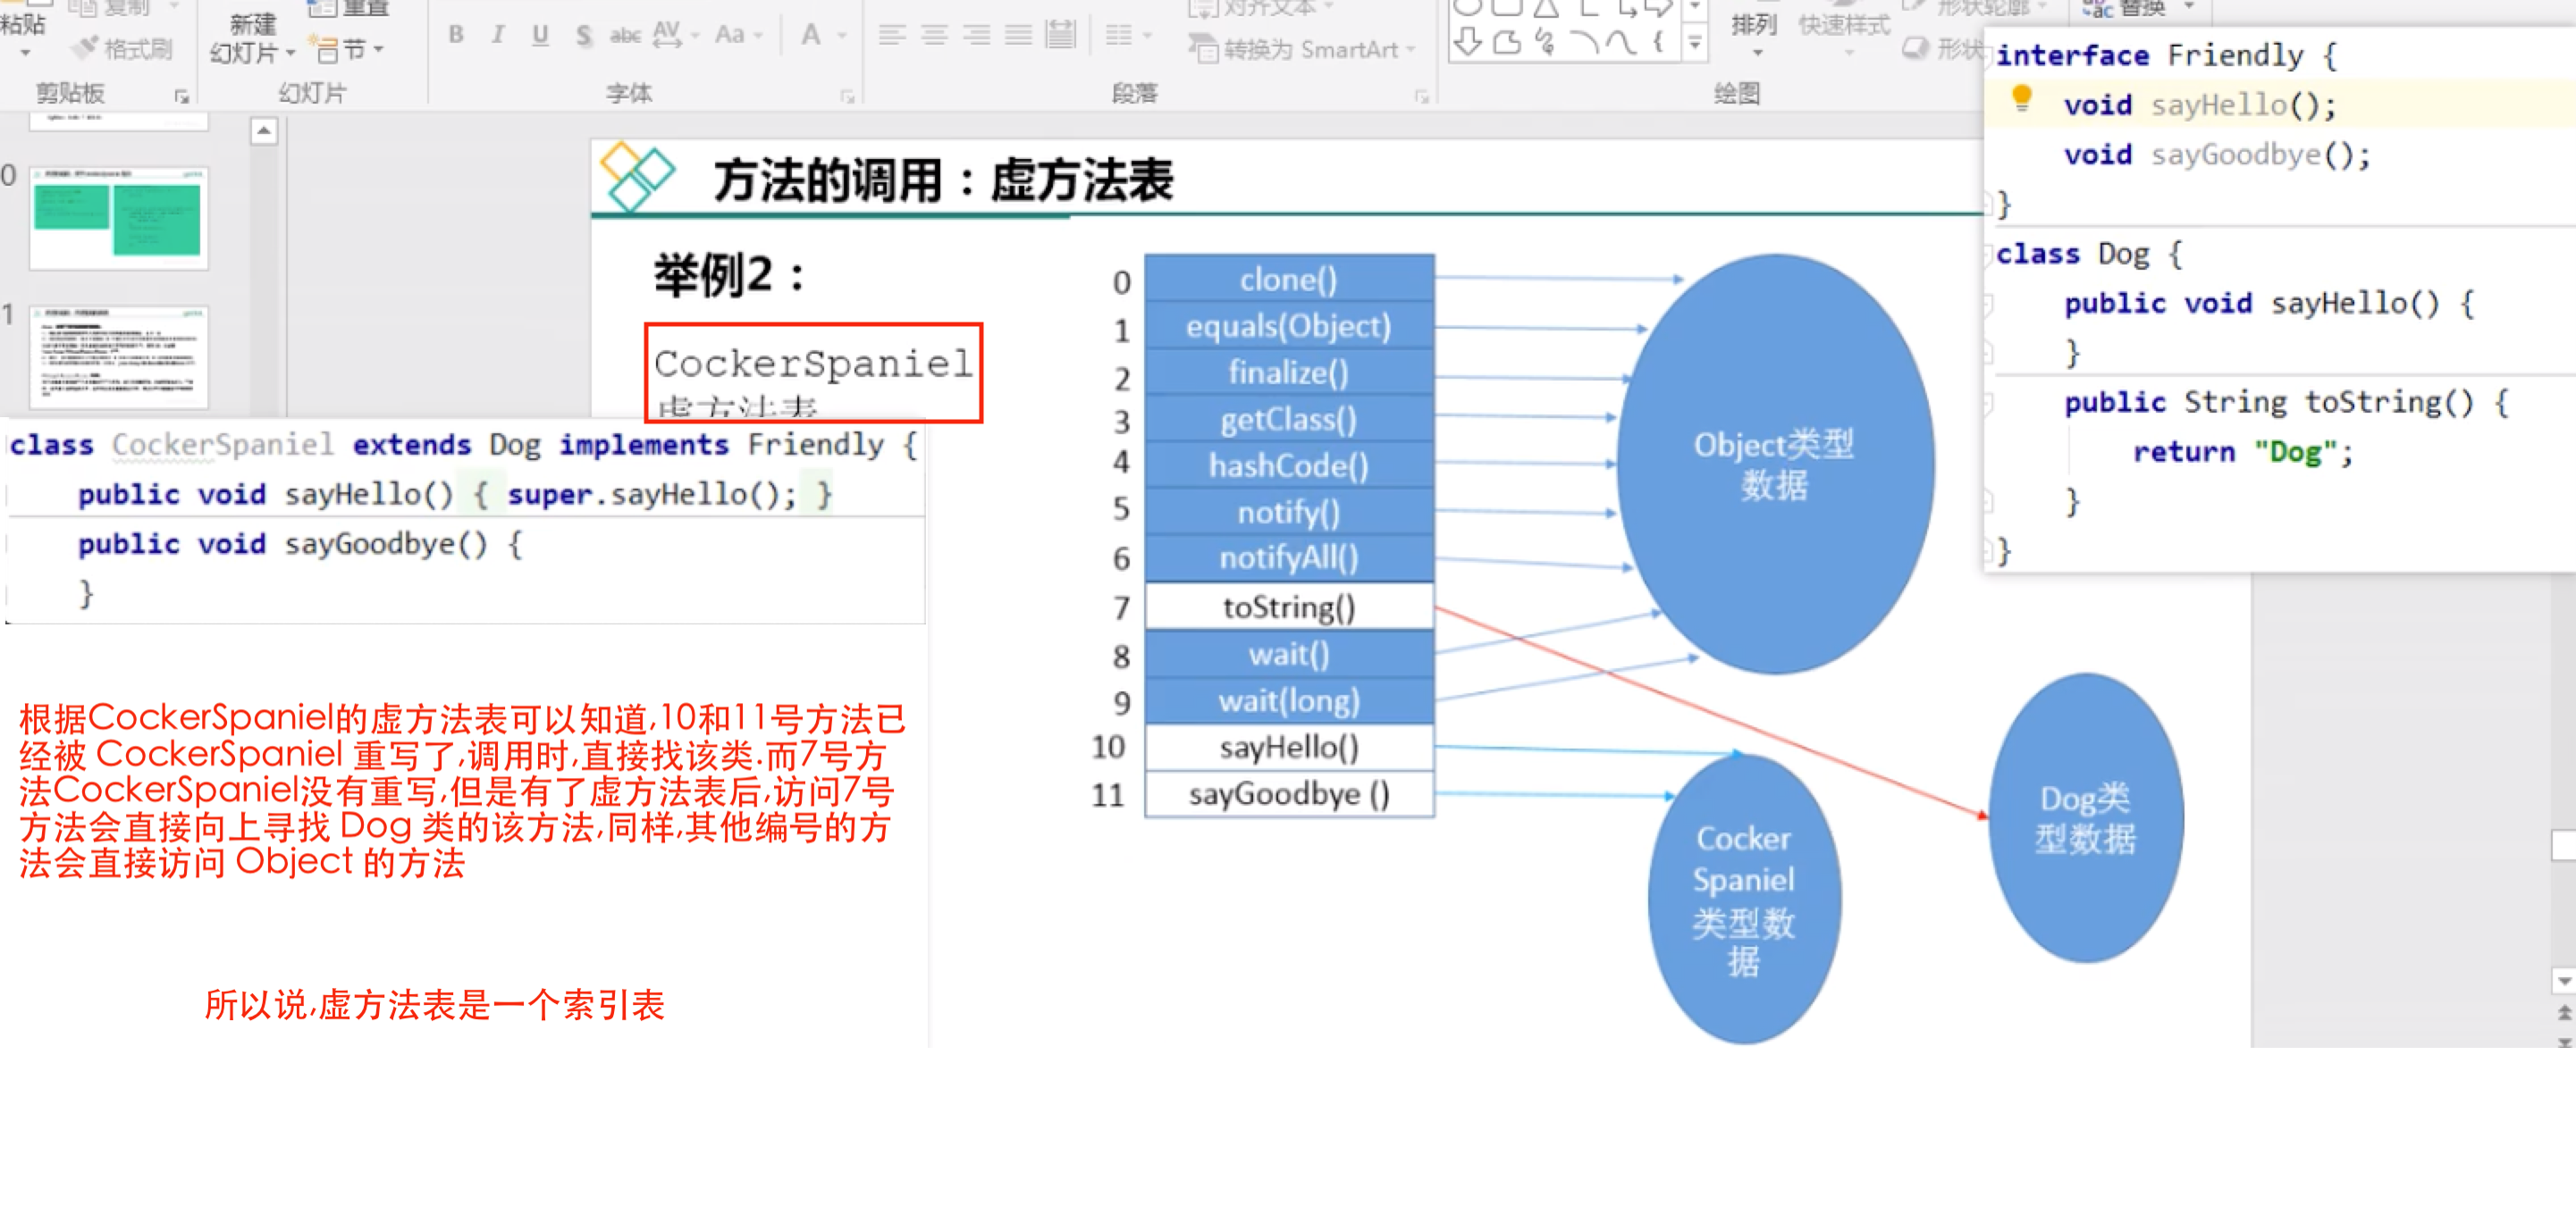The height and width of the screenshot is (1222, 2576).
Task: Click the text shadow S icon
Action: (x=583, y=36)
